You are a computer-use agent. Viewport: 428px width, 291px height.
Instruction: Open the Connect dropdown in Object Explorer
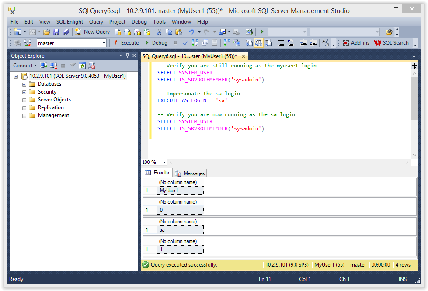coord(25,66)
